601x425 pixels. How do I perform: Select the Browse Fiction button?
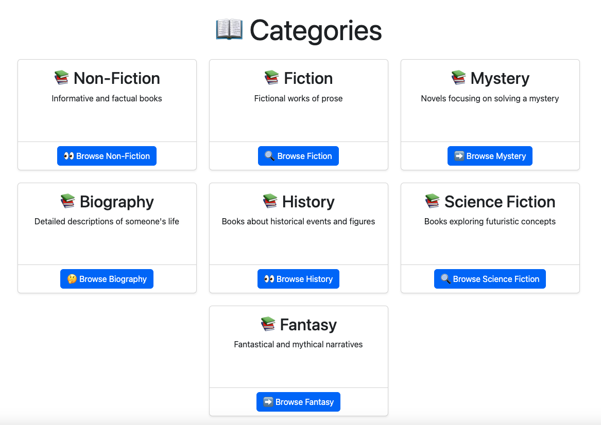click(x=298, y=156)
